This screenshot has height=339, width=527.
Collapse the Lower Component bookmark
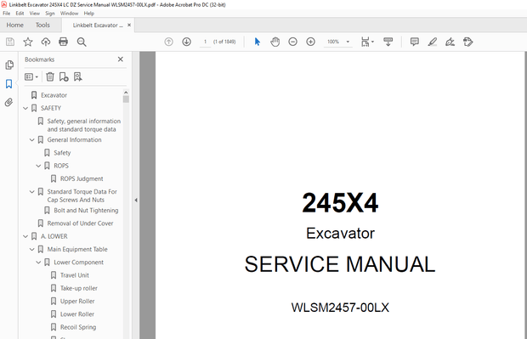coord(38,262)
